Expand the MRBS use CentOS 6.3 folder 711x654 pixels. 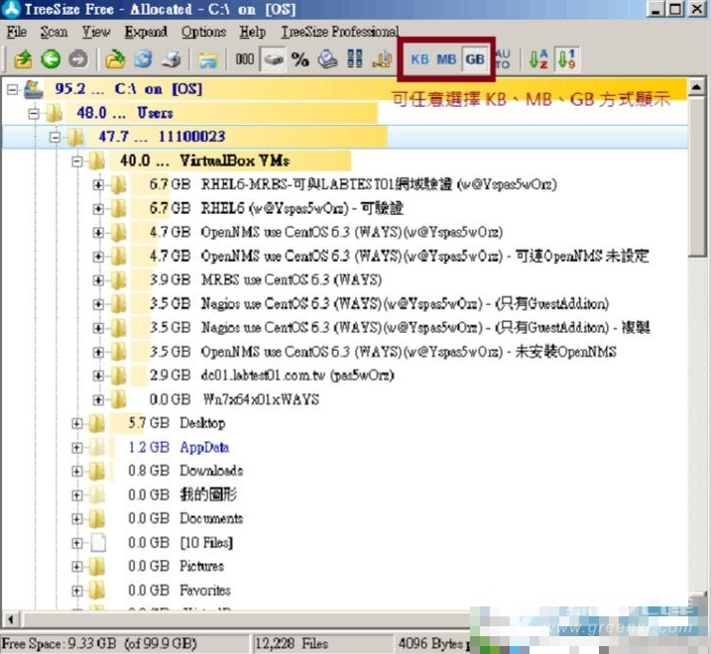click(x=98, y=280)
